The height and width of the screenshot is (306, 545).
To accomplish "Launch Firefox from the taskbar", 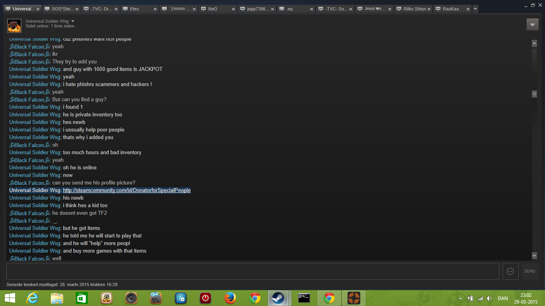I will point(230,298).
